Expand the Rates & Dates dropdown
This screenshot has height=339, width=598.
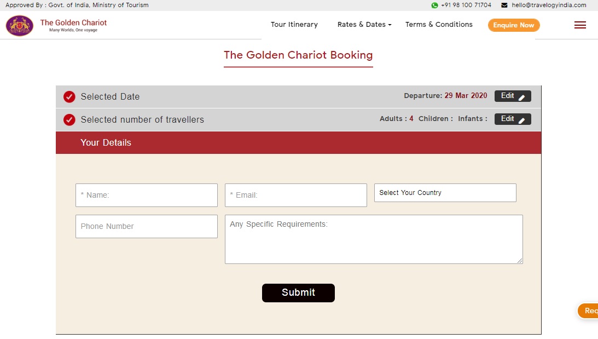pos(364,25)
